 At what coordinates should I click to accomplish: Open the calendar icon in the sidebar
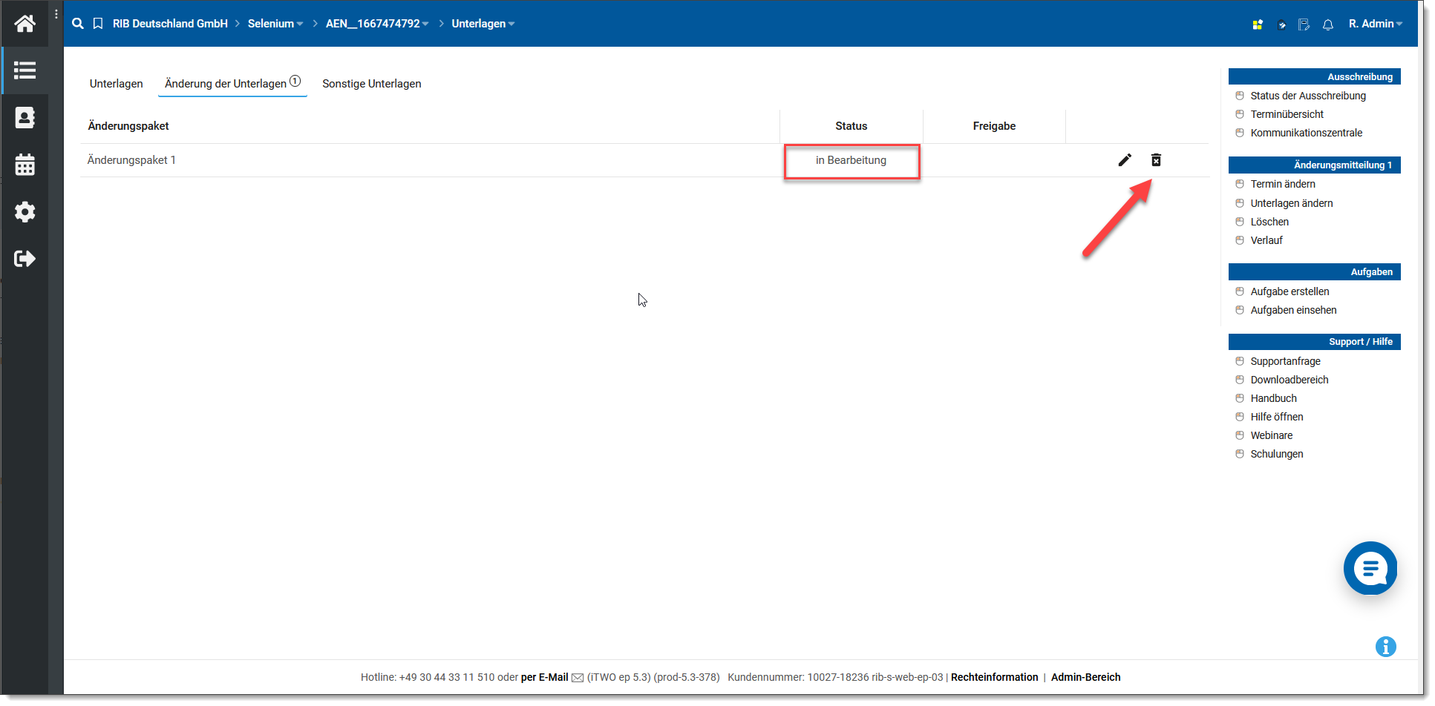pos(24,165)
